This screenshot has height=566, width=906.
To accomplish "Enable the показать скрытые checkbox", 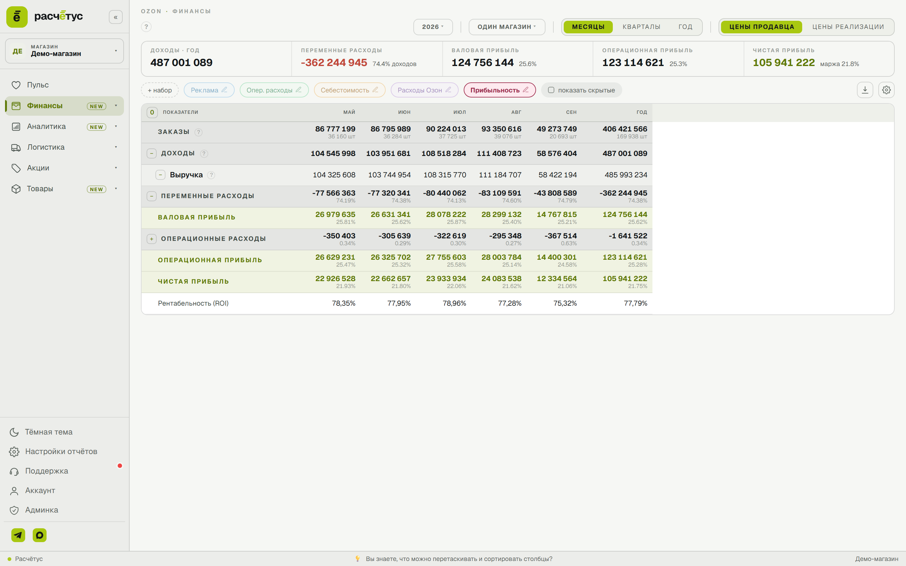I will pos(551,90).
